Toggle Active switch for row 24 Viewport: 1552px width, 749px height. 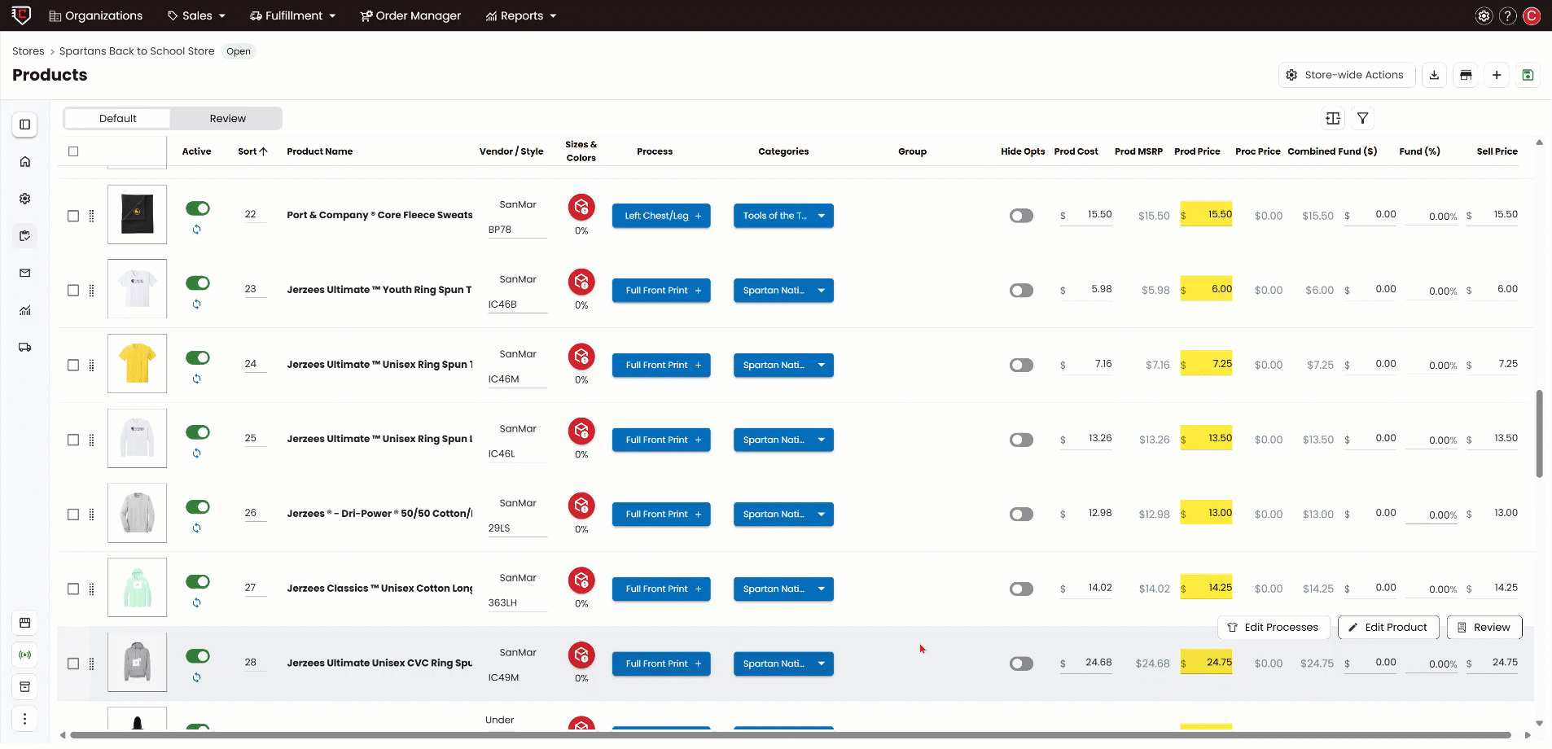(x=198, y=357)
